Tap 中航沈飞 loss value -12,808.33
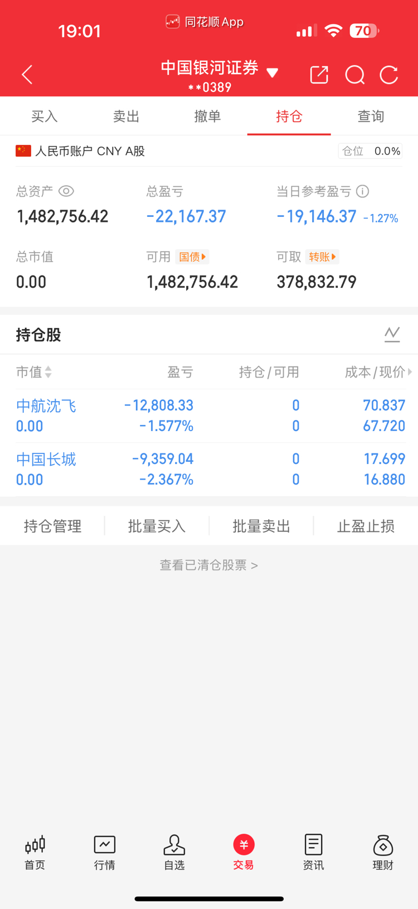Image resolution: width=418 pixels, height=909 pixels. [x=159, y=405]
